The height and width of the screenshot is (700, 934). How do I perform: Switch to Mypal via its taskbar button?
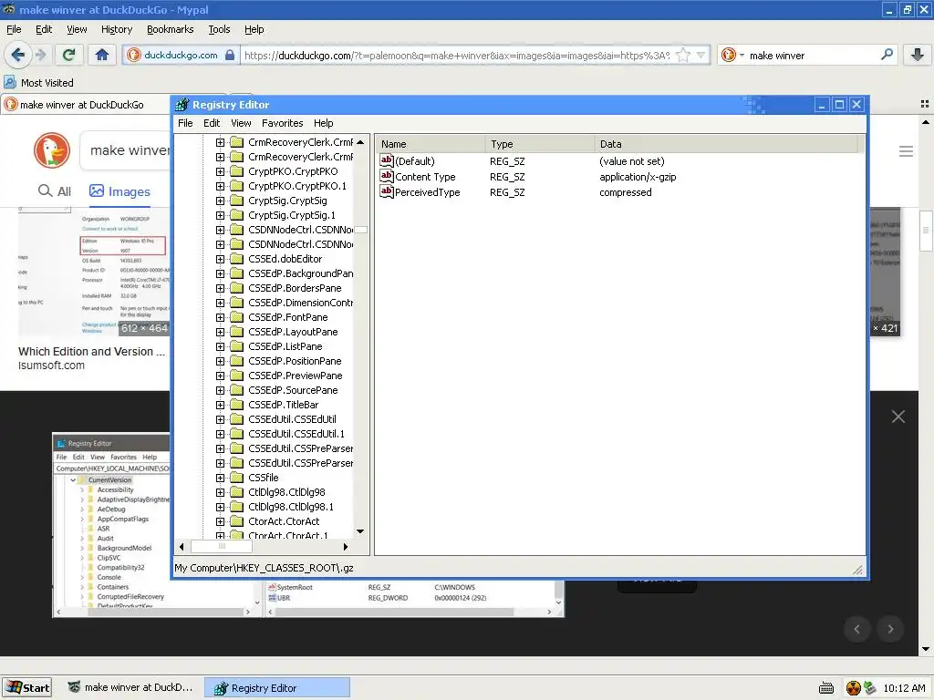130,687
